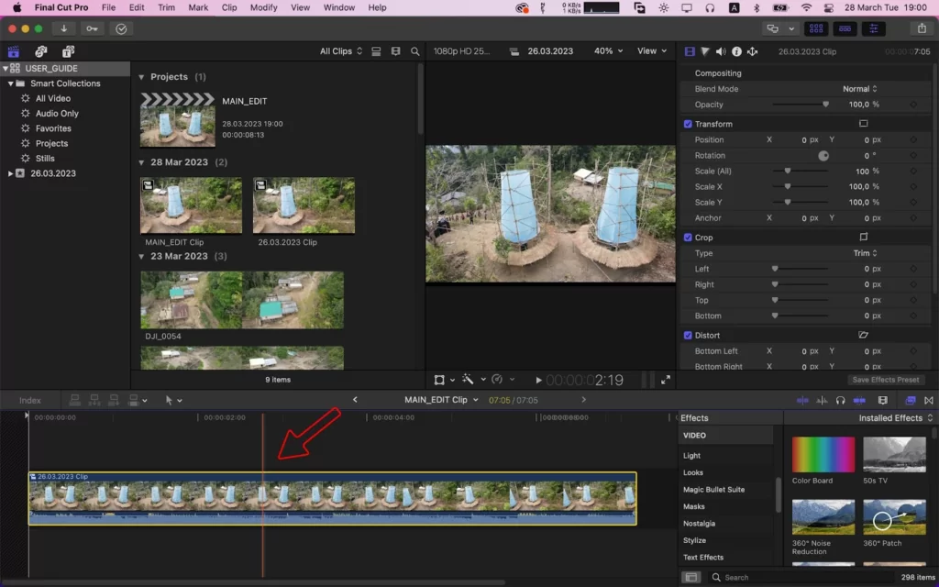Image resolution: width=939 pixels, height=587 pixels.
Task: Open the Modify menu
Action: [263, 7]
